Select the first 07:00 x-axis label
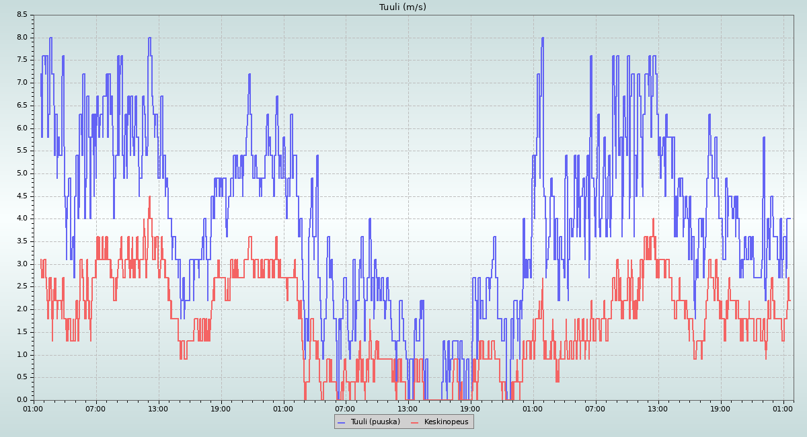807x437 pixels. [x=96, y=408]
